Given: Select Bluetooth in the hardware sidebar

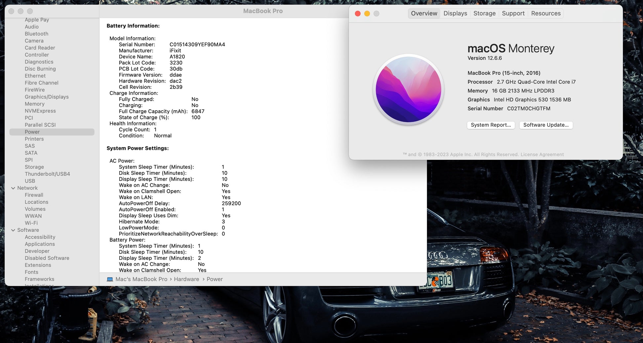Looking at the screenshot, I should [x=36, y=34].
